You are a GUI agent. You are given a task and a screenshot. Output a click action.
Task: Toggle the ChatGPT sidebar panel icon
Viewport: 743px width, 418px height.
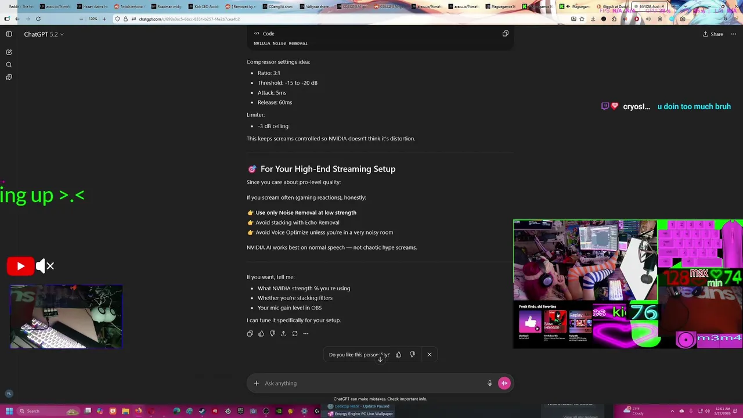9,34
